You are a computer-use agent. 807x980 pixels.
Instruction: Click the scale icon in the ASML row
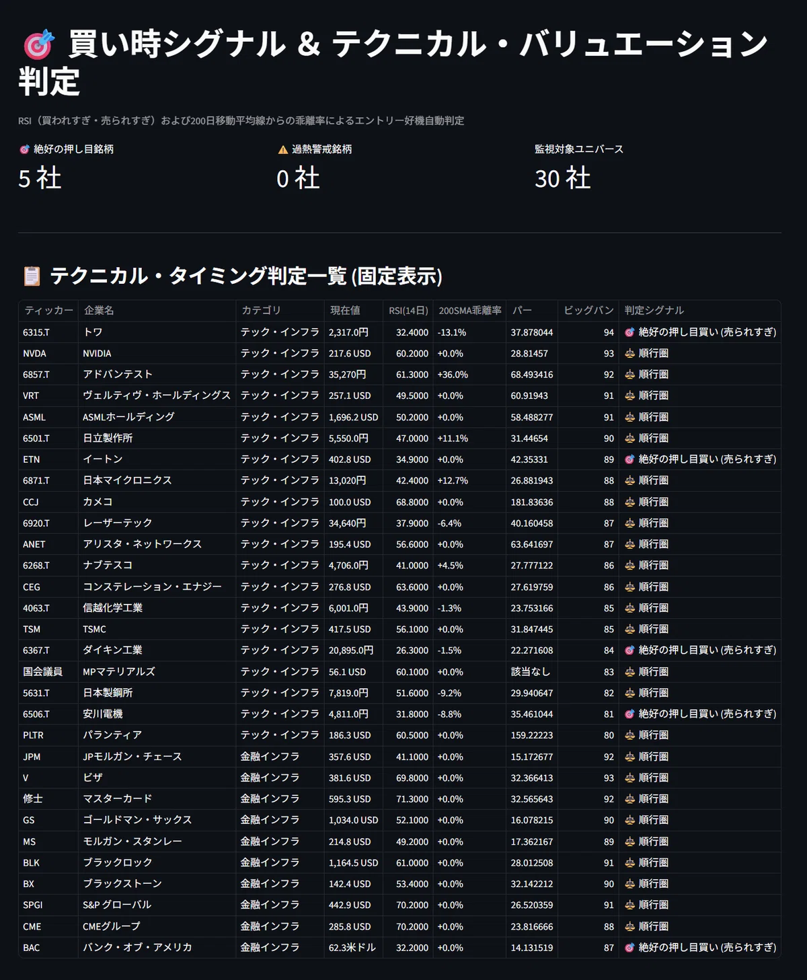tap(629, 417)
